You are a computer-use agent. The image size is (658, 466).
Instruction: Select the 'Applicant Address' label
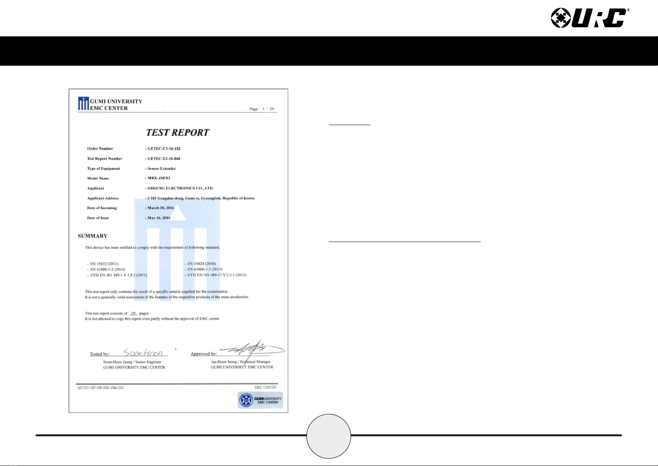tap(103, 198)
